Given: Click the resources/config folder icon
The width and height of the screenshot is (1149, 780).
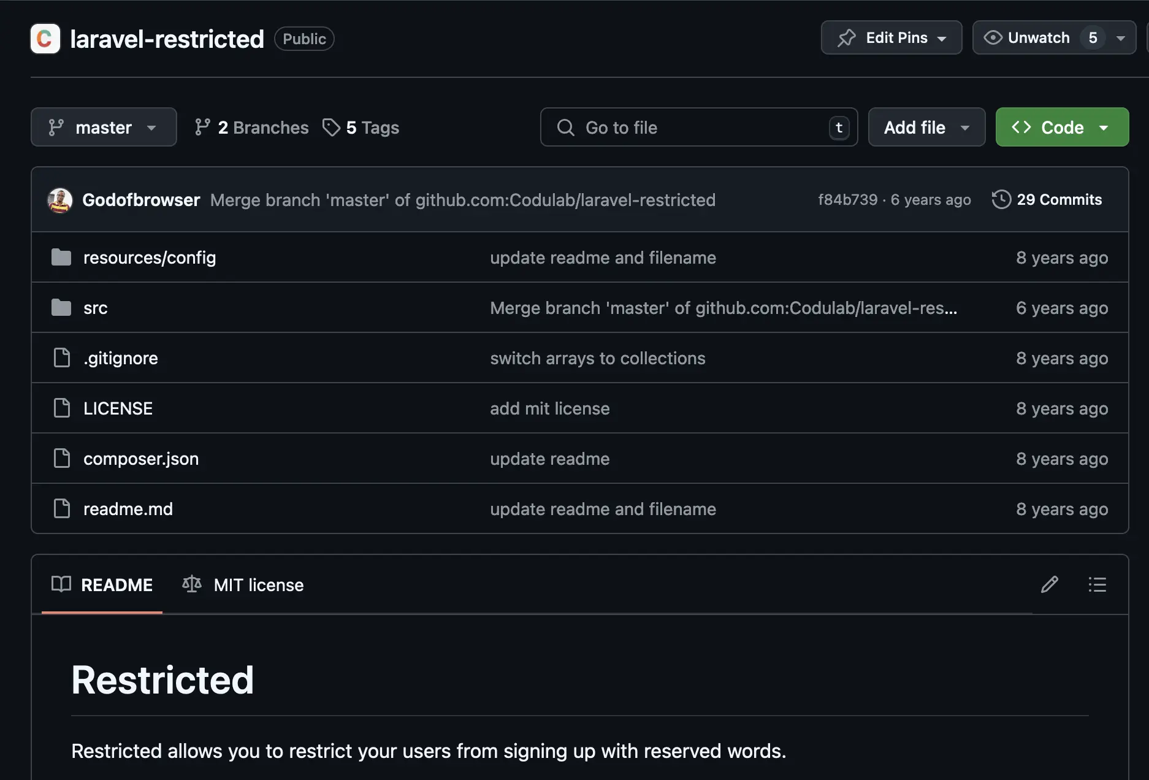Looking at the screenshot, I should 61,258.
